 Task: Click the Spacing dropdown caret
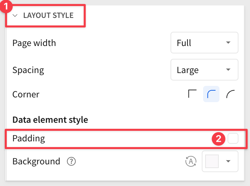point(228,70)
